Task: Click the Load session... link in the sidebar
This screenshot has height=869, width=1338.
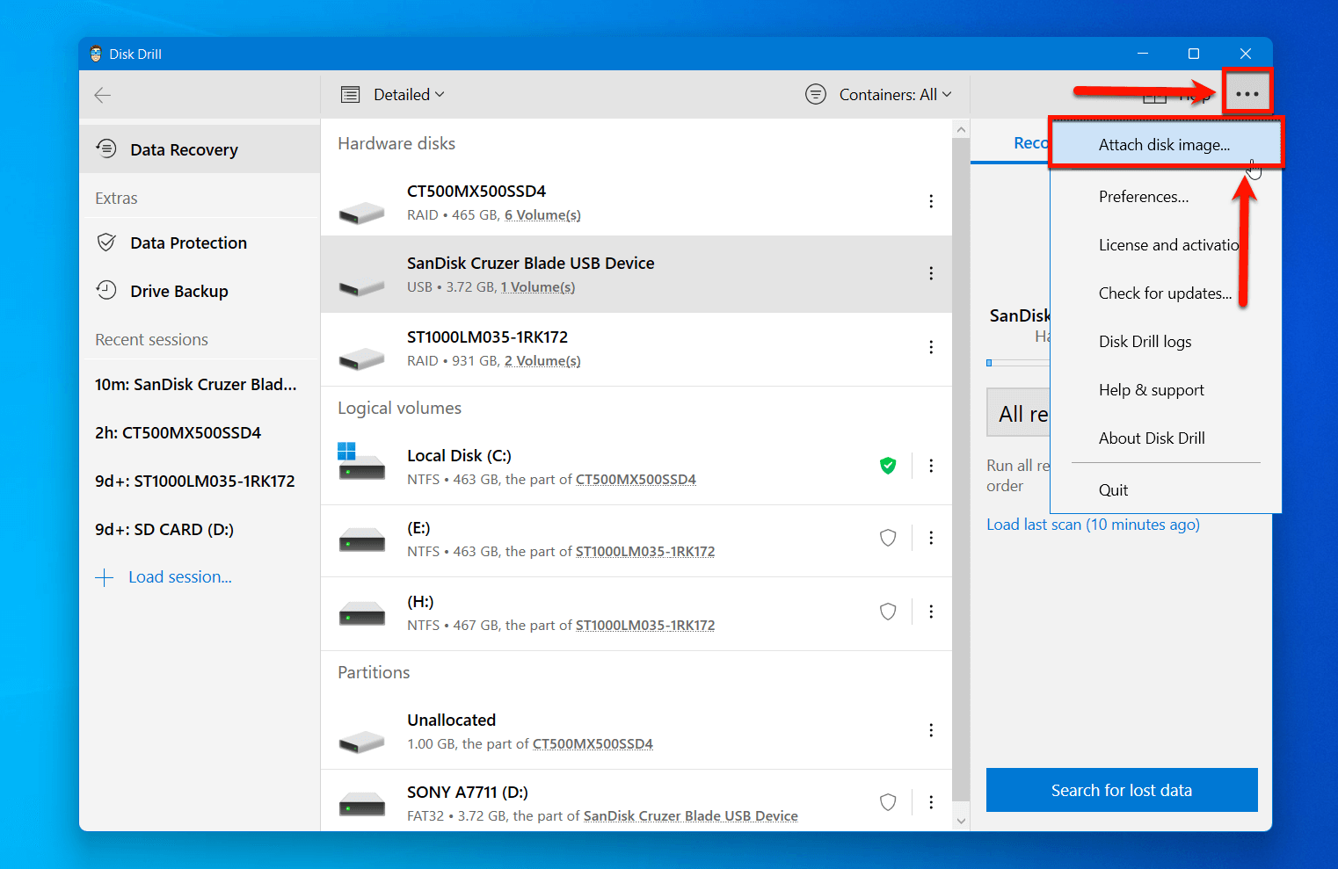Action: [x=180, y=577]
